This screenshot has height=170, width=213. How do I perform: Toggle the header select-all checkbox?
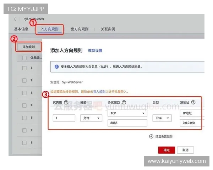24,58
